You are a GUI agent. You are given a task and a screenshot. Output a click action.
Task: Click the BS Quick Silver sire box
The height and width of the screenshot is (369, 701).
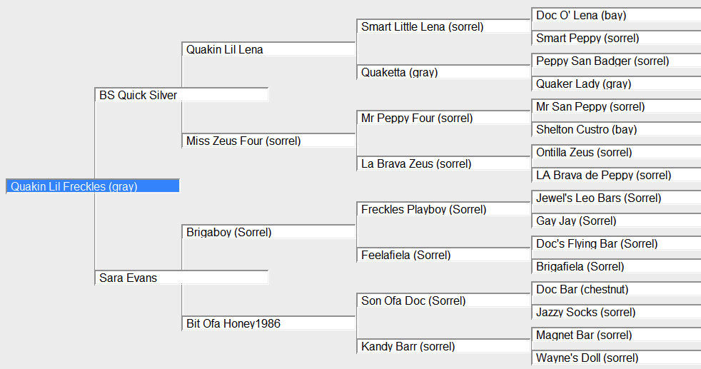coord(181,95)
